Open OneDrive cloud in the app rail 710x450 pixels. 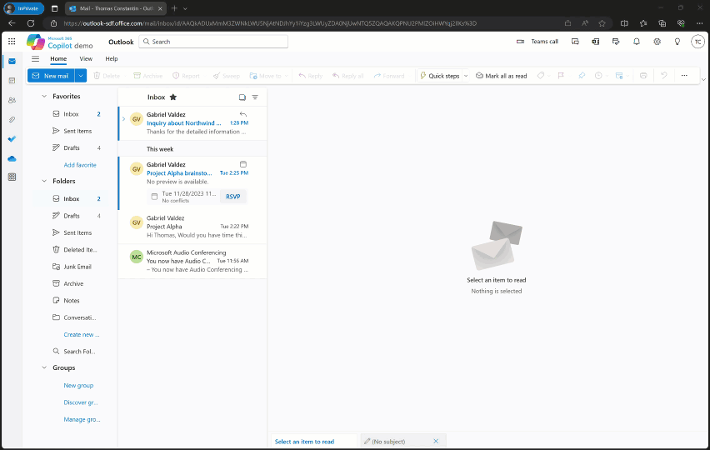[x=12, y=158]
